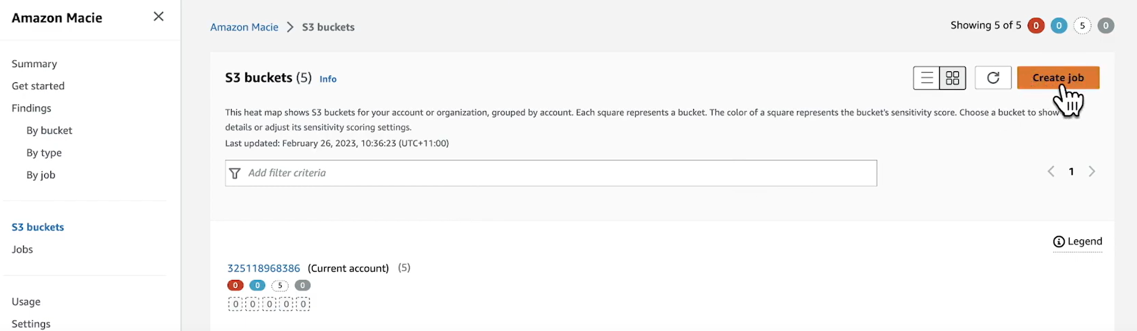Screen dimensions: 1137x331
Task: Click the Amazon Macie breadcrumb link
Action: 244,27
